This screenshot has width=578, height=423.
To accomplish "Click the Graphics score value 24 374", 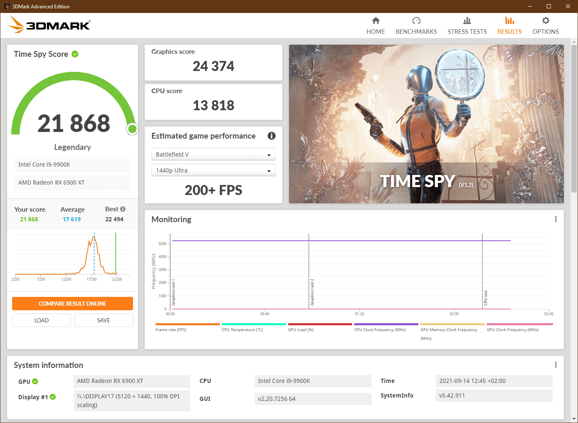I will click(214, 66).
